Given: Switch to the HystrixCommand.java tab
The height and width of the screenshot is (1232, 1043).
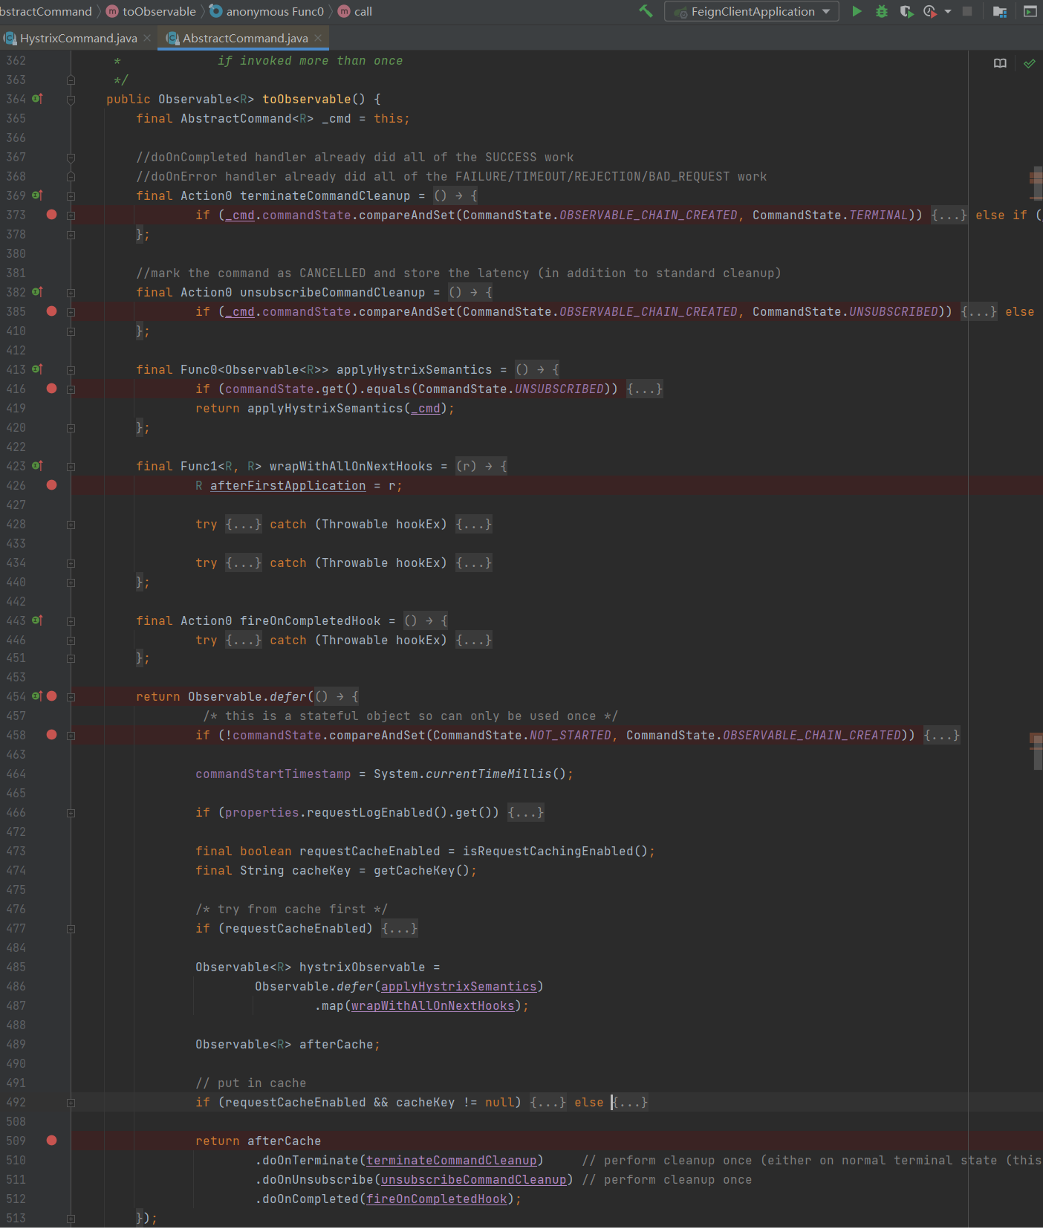Looking at the screenshot, I should 78,38.
